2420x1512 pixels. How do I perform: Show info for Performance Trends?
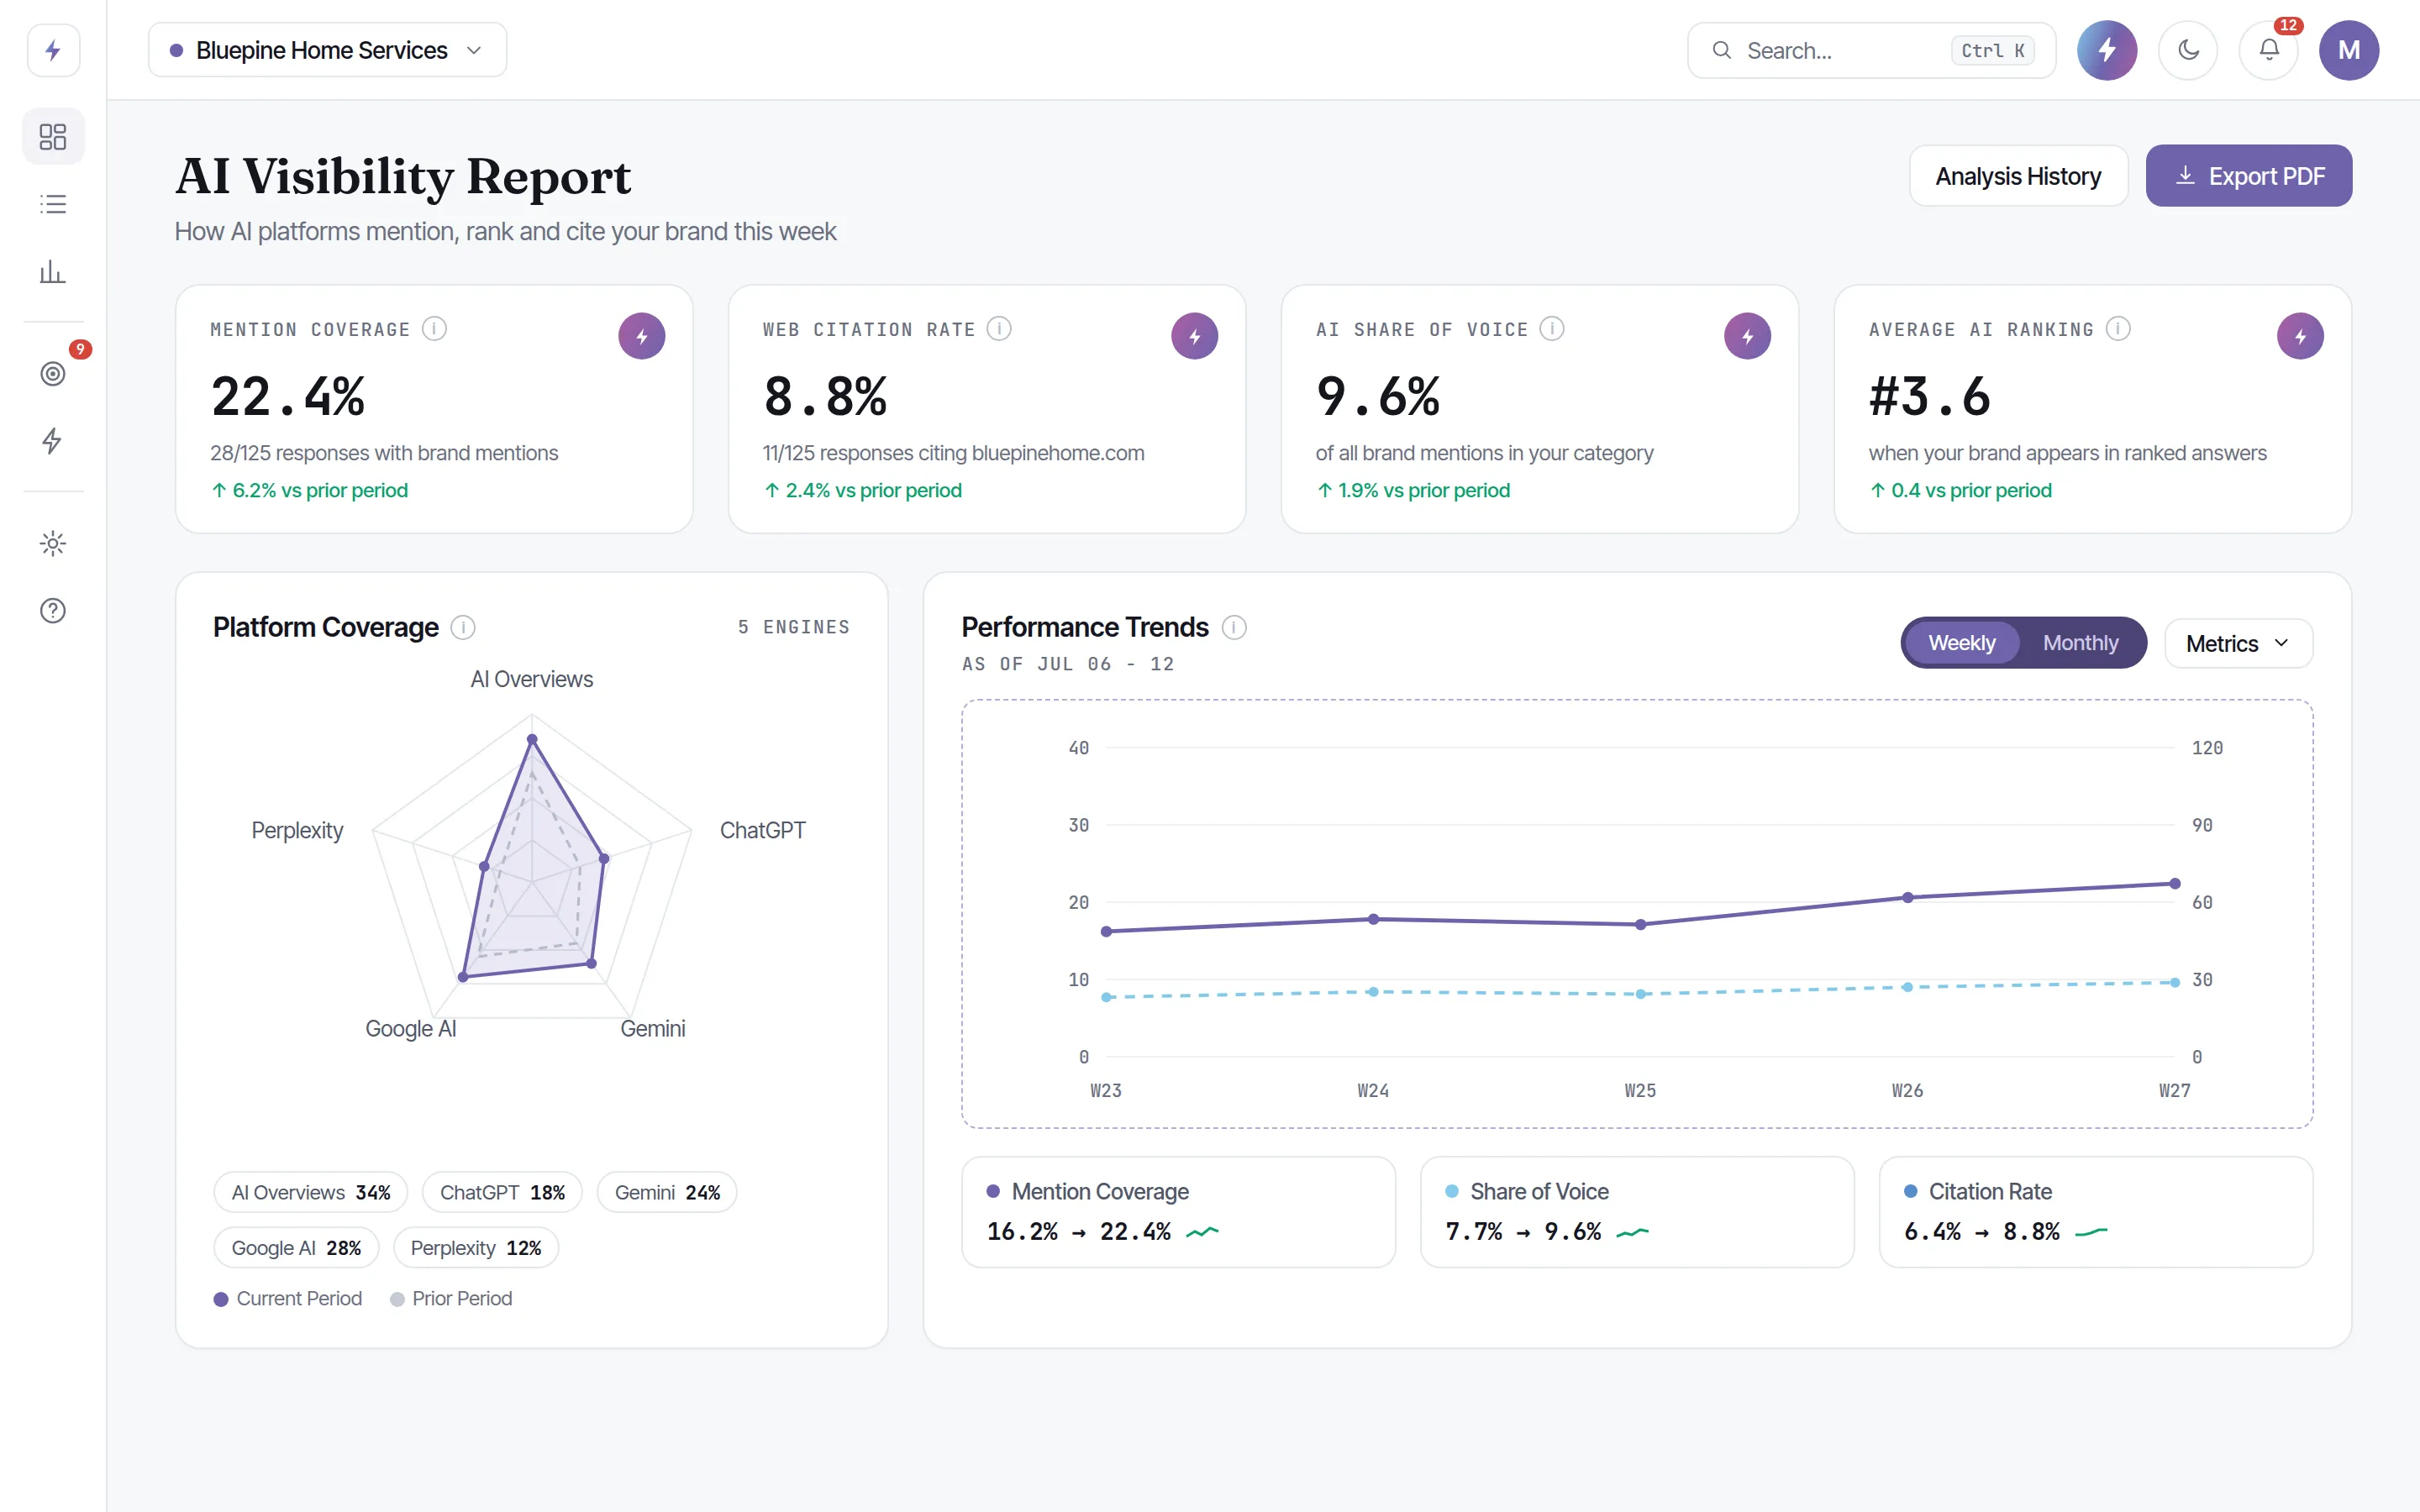[1234, 627]
